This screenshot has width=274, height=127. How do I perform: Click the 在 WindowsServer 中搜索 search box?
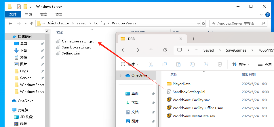(x=238, y=23)
